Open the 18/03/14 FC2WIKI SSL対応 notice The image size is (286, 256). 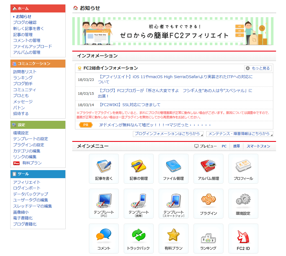[x=129, y=105]
